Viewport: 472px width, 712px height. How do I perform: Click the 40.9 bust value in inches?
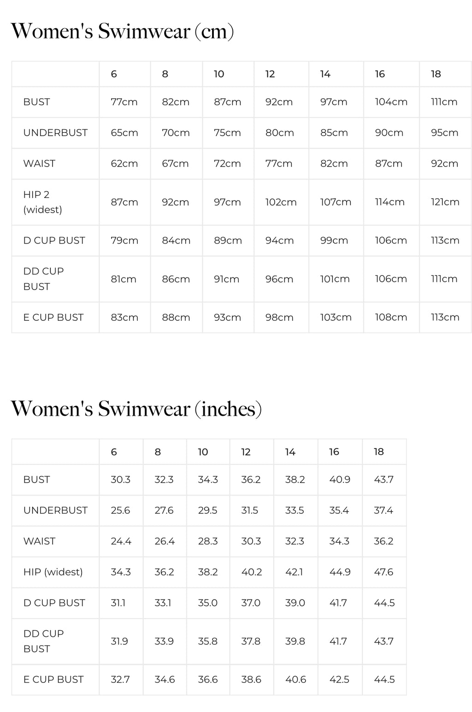click(x=340, y=480)
